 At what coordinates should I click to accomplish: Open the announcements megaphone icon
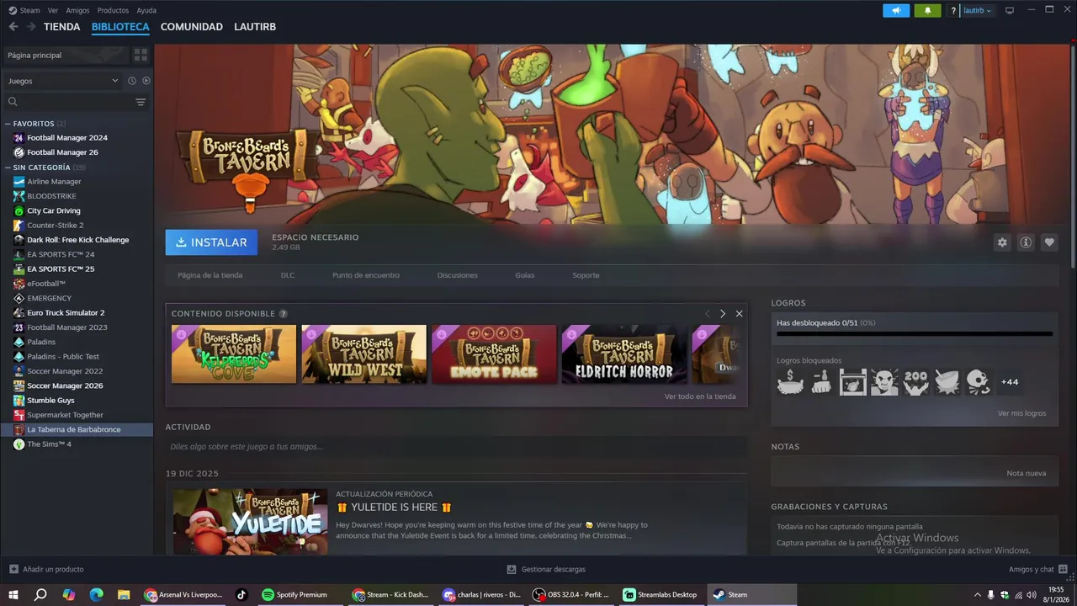[896, 10]
